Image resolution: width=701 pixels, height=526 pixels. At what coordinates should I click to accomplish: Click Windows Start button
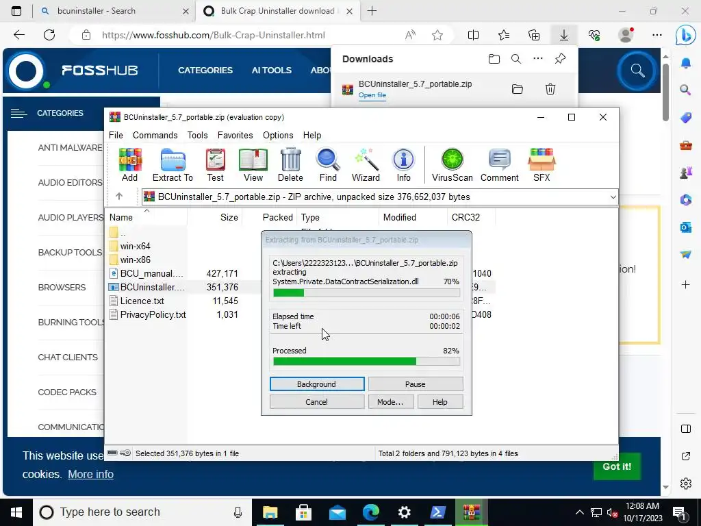point(16,512)
